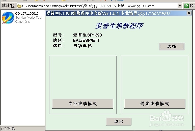Select the Service Mode Tool program icon
Image resolution: width=195 pixels, height=131 pixels.
(8, 17)
